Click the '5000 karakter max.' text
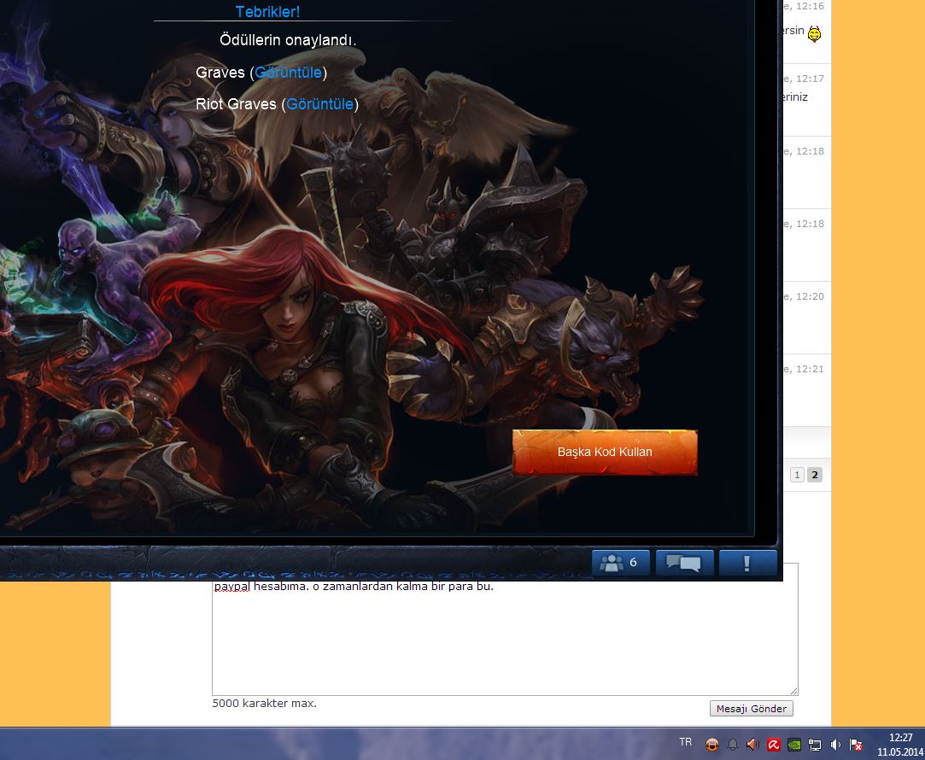 pyautogui.click(x=264, y=704)
